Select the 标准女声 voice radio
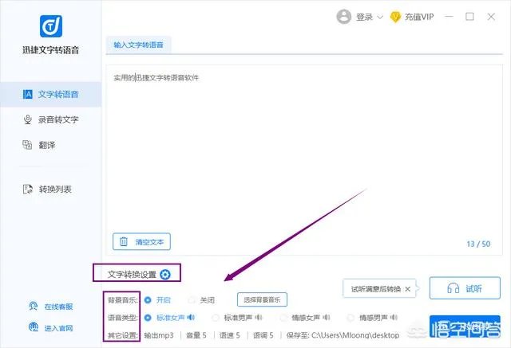Viewport: 511px width, 348px height. [x=148, y=318]
